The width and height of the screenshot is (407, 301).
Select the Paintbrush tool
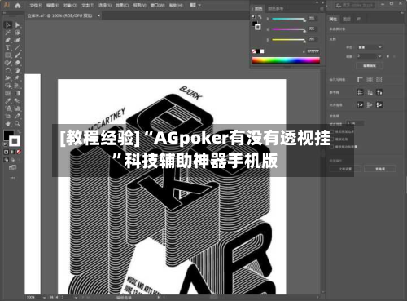point(17,55)
